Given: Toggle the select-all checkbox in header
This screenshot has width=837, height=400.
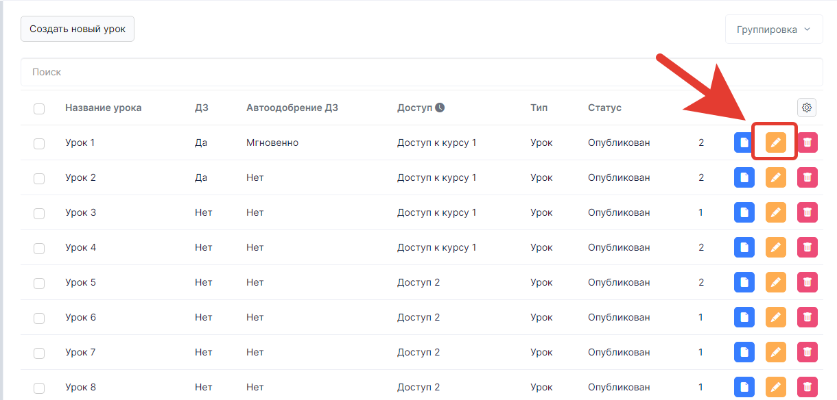Looking at the screenshot, I should pyautogui.click(x=39, y=108).
